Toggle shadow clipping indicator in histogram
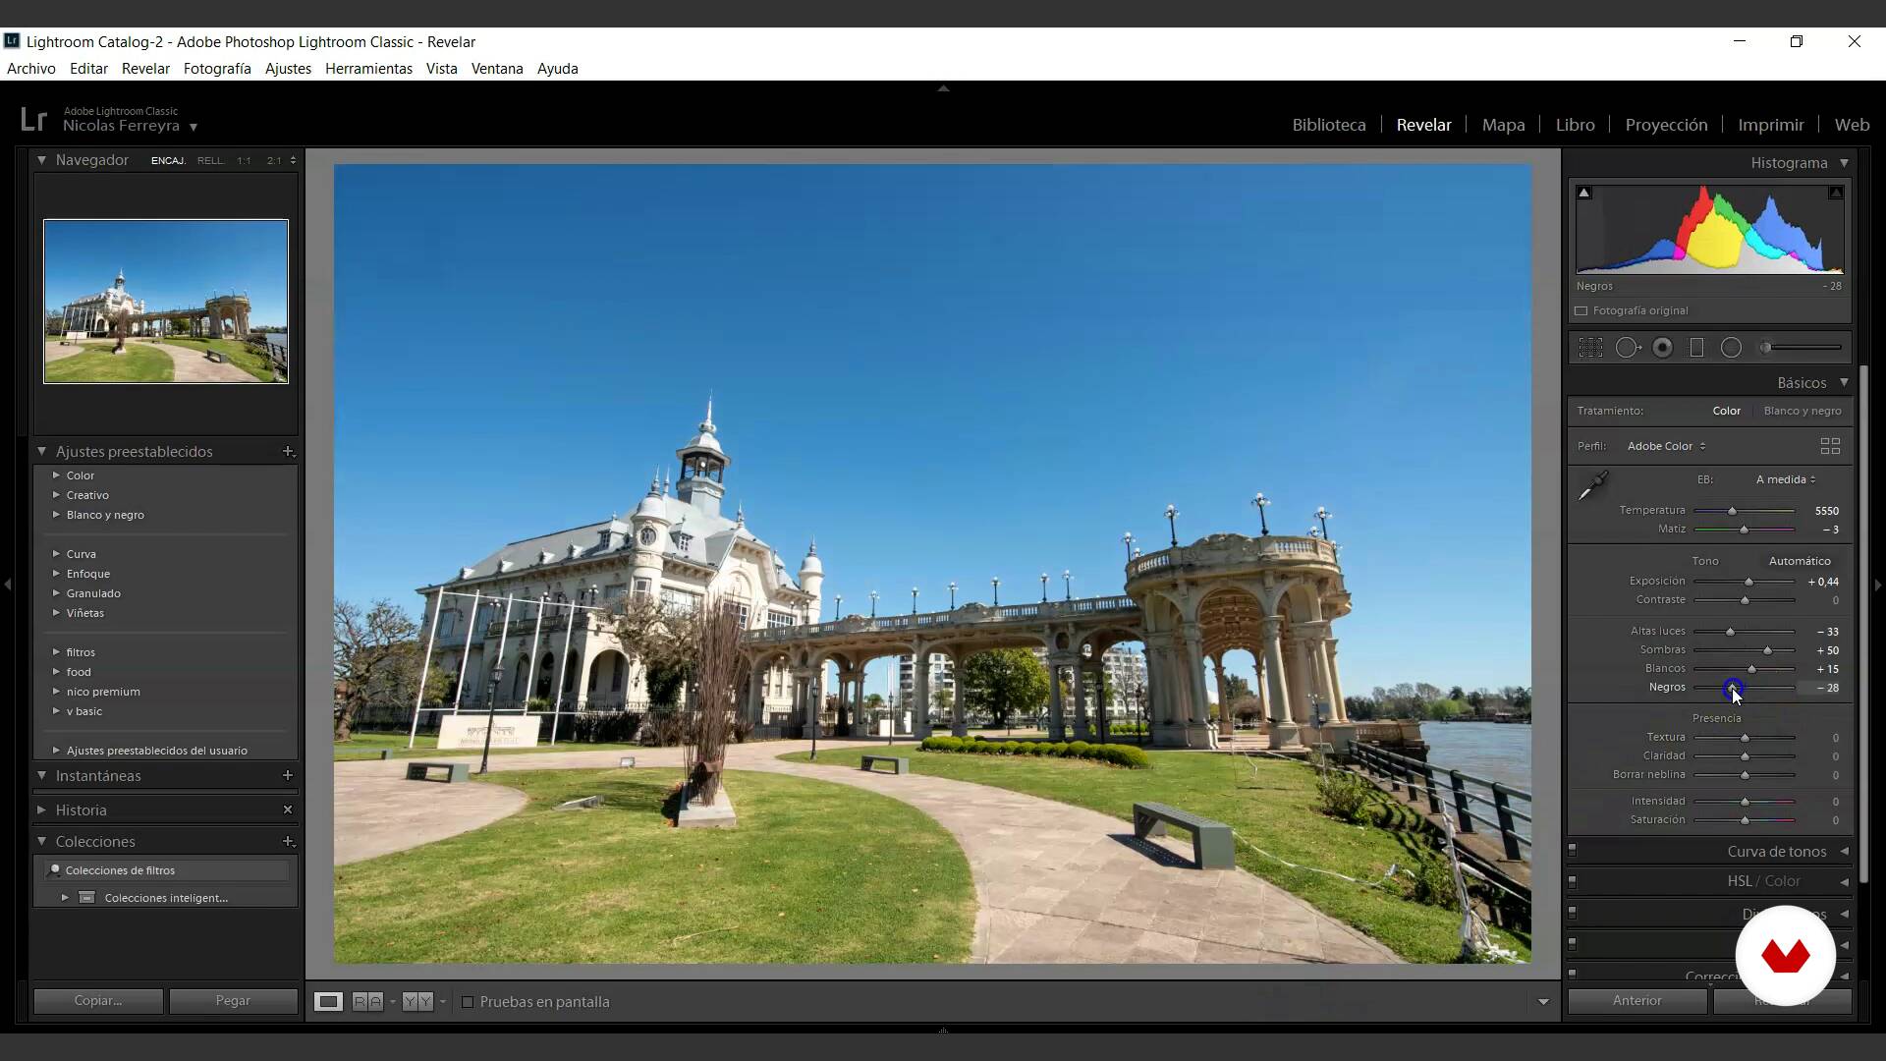 click(x=1583, y=193)
